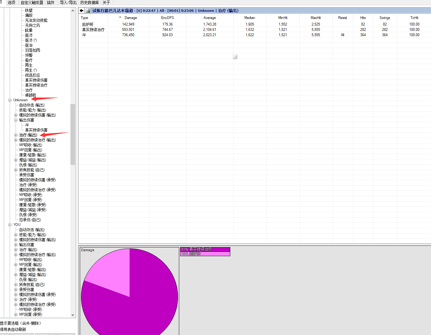Viewport: 431px width, 335px height.
Task: Open the 历史数据库 tab
Action: tap(90, 2)
